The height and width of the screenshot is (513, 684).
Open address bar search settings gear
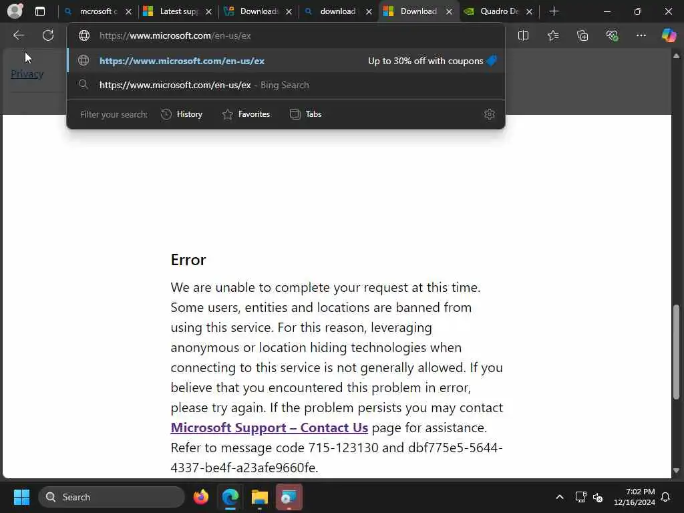(490, 114)
